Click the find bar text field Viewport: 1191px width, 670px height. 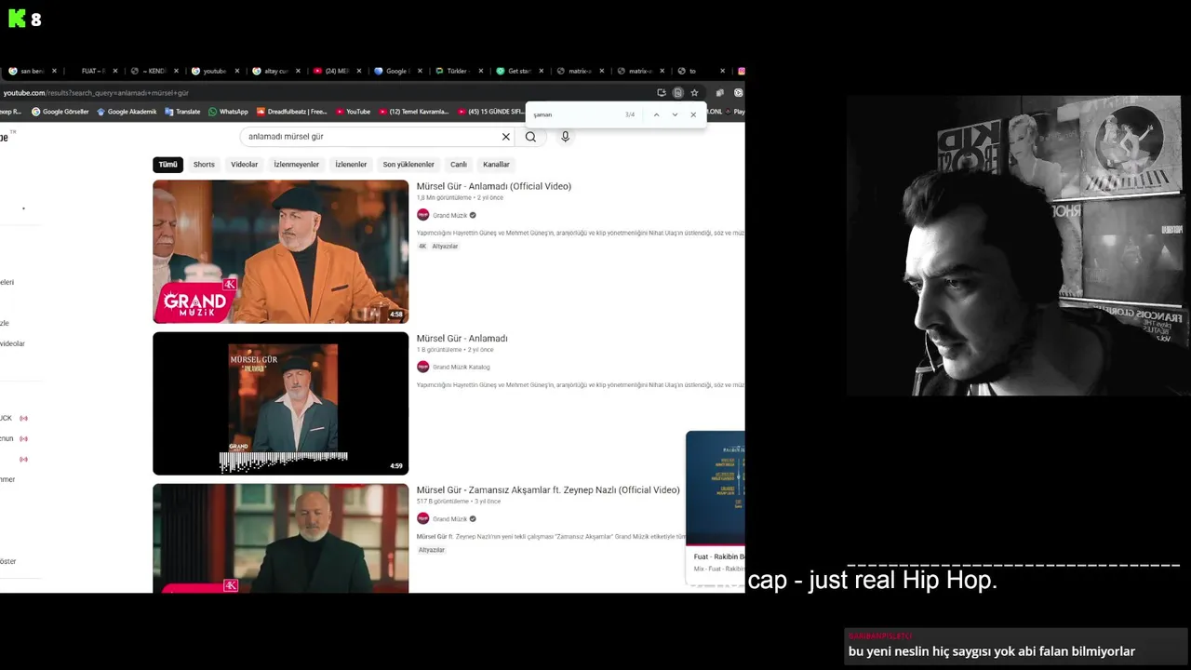click(x=576, y=114)
